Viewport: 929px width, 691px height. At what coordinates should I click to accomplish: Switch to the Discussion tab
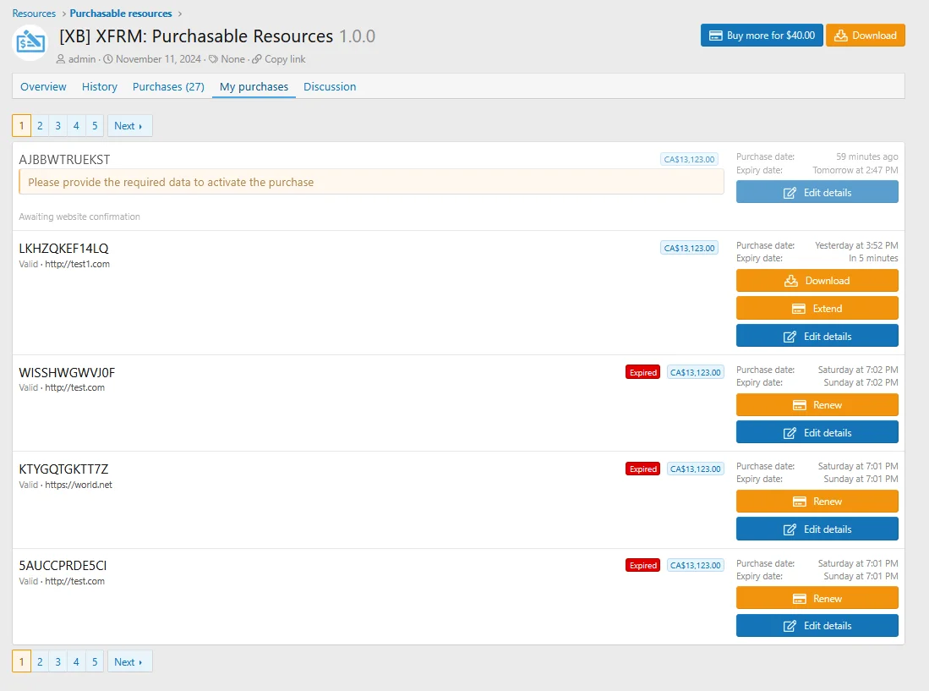click(330, 86)
